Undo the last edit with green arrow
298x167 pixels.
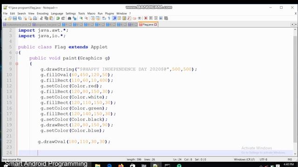click(x=58, y=19)
